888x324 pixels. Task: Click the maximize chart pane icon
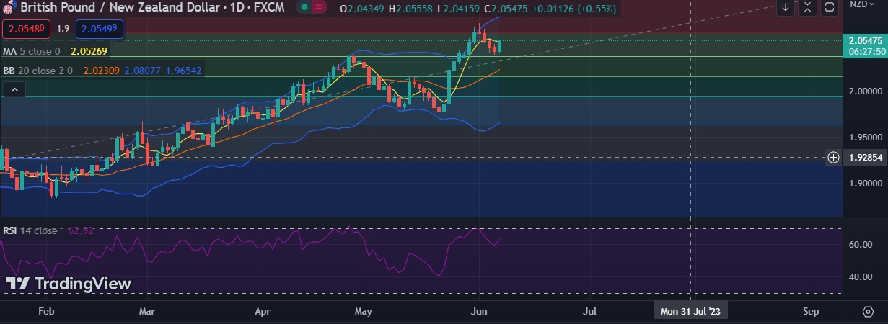[829, 8]
